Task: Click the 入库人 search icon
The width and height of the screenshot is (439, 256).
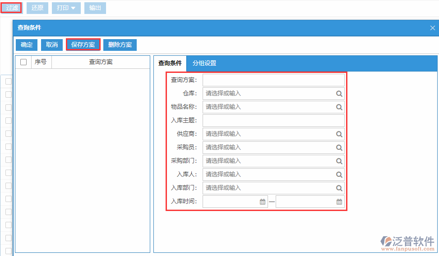Action: pyautogui.click(x=339, y=175)
